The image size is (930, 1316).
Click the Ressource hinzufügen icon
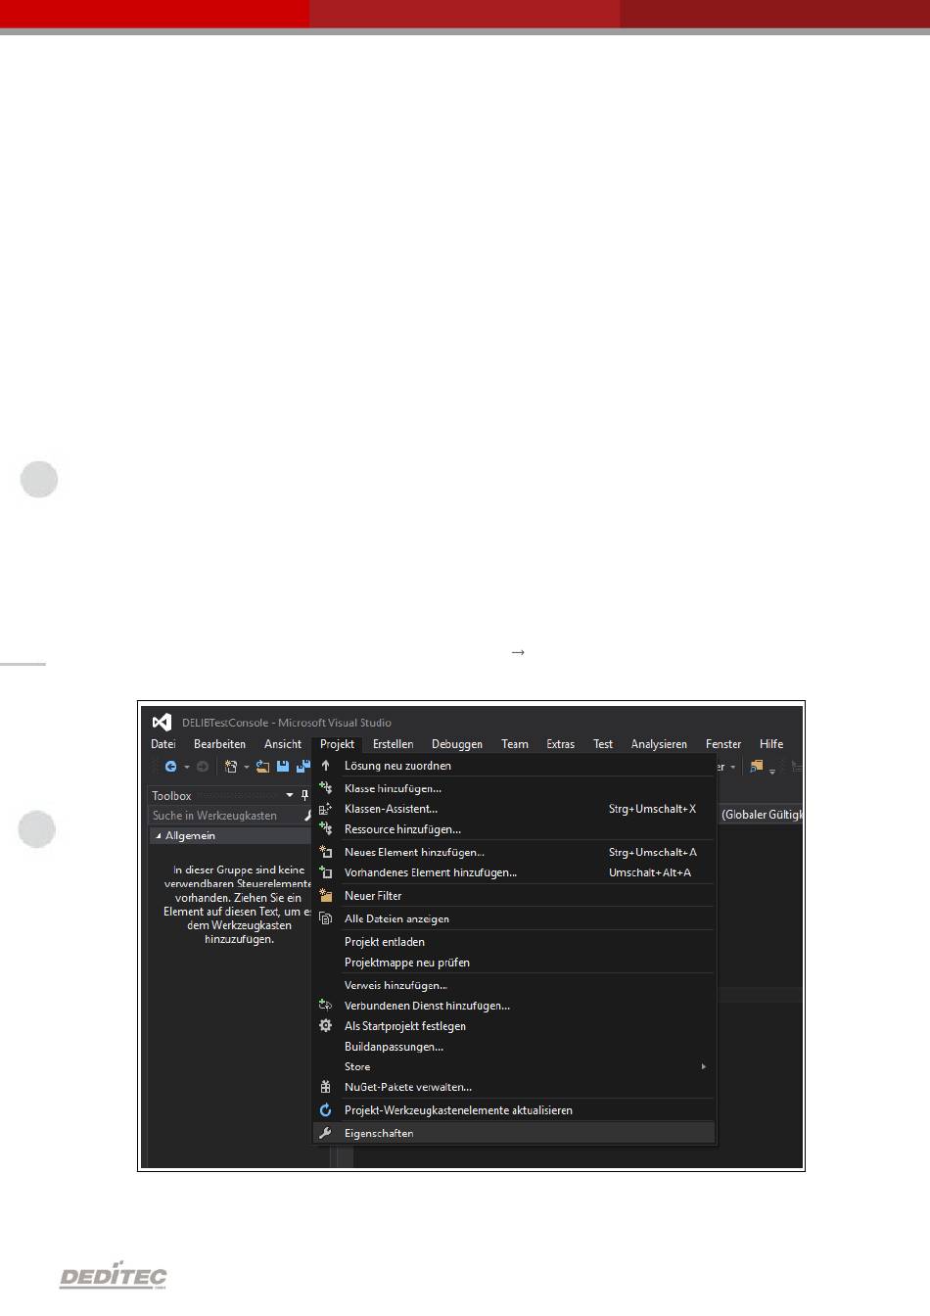click(x=326, y=829)
